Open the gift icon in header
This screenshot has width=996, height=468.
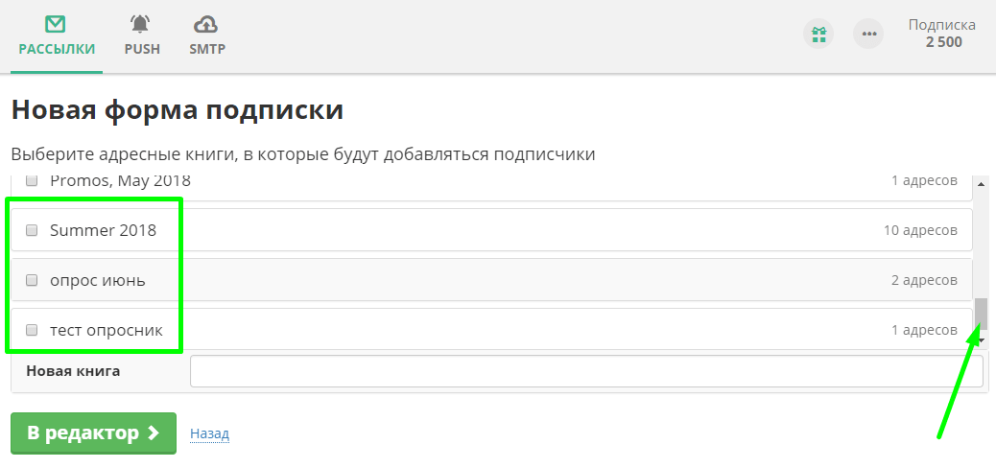click(818, 35)
